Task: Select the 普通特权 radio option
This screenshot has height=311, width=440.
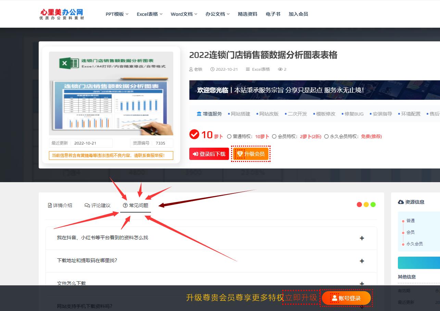Action: point(229,136)
